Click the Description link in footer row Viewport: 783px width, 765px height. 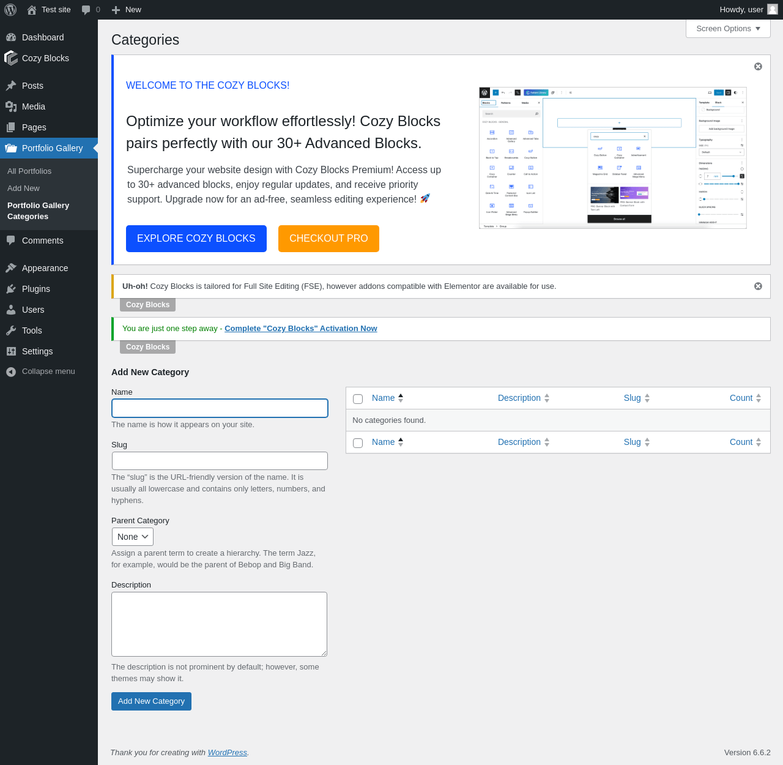click(519, 442)
